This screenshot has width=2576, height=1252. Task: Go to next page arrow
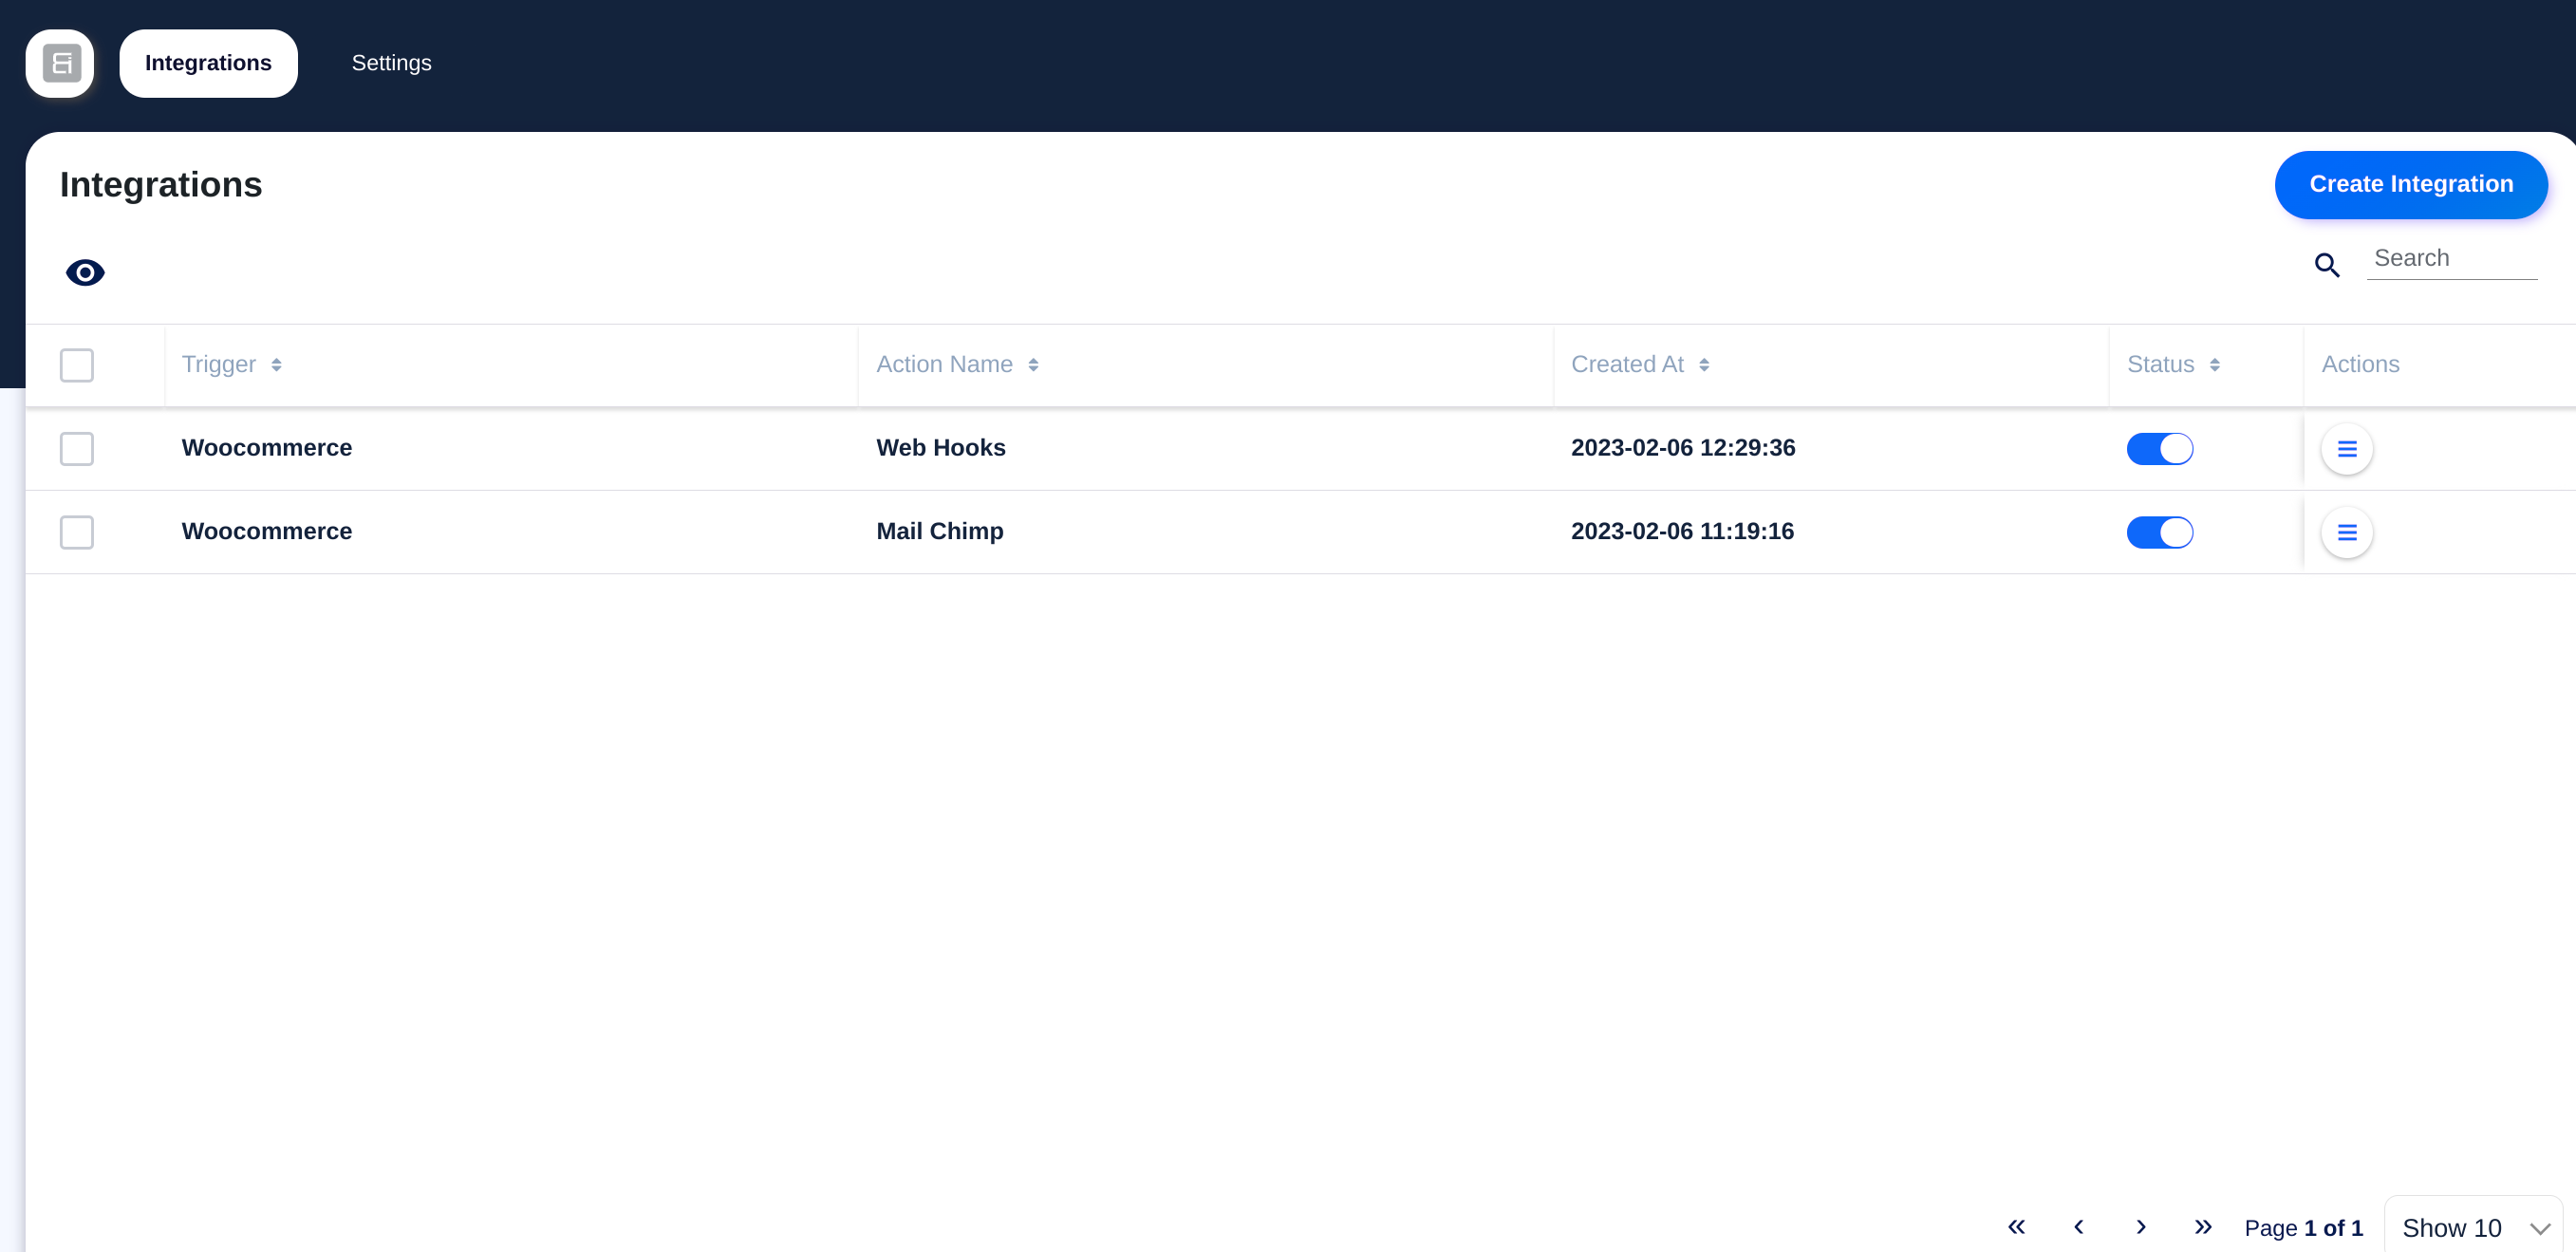(x=2141, y=1227)
